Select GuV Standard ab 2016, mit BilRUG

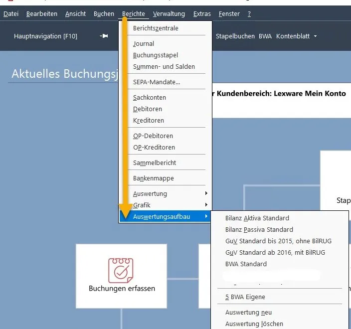tap(275, 253)
